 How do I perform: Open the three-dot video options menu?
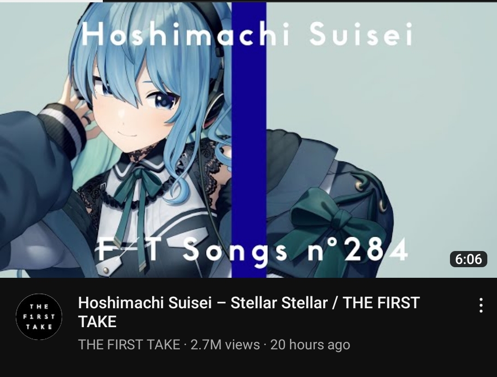[481, 305]
